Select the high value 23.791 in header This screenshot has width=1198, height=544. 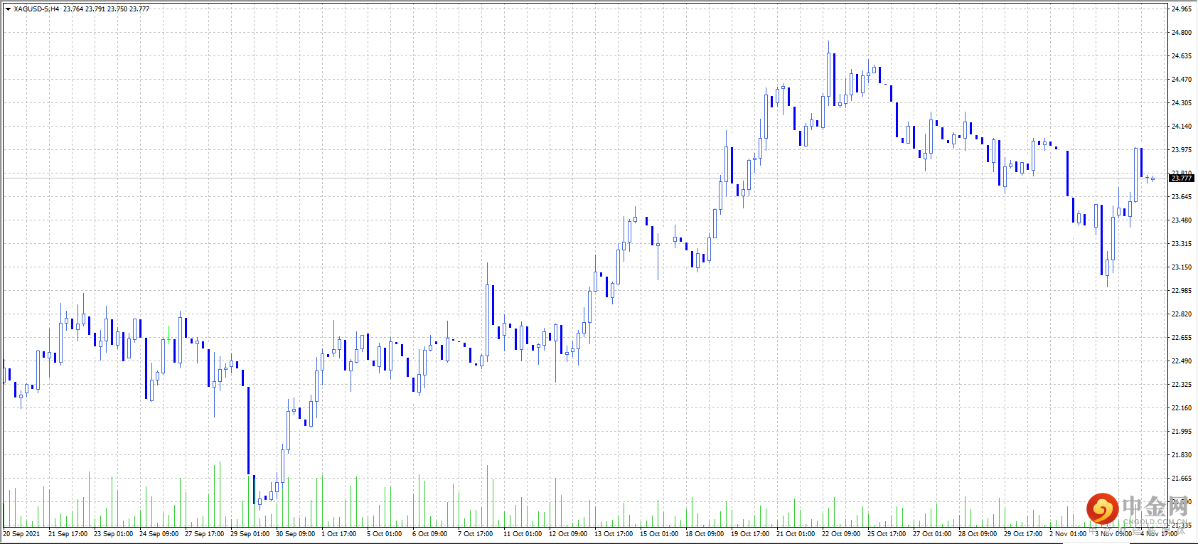tap(95, 9)
